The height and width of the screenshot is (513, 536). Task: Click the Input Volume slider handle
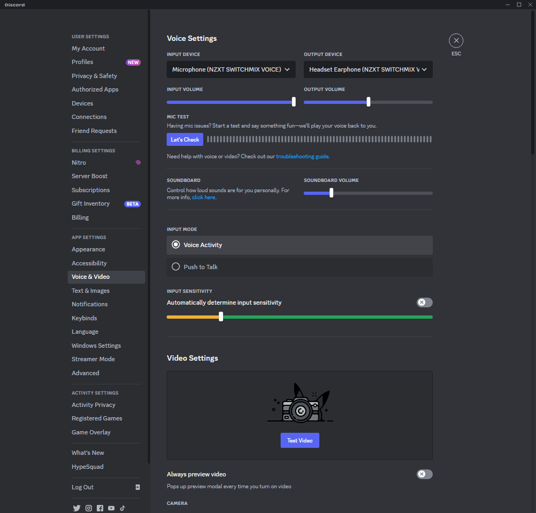(x=294, y=102)
